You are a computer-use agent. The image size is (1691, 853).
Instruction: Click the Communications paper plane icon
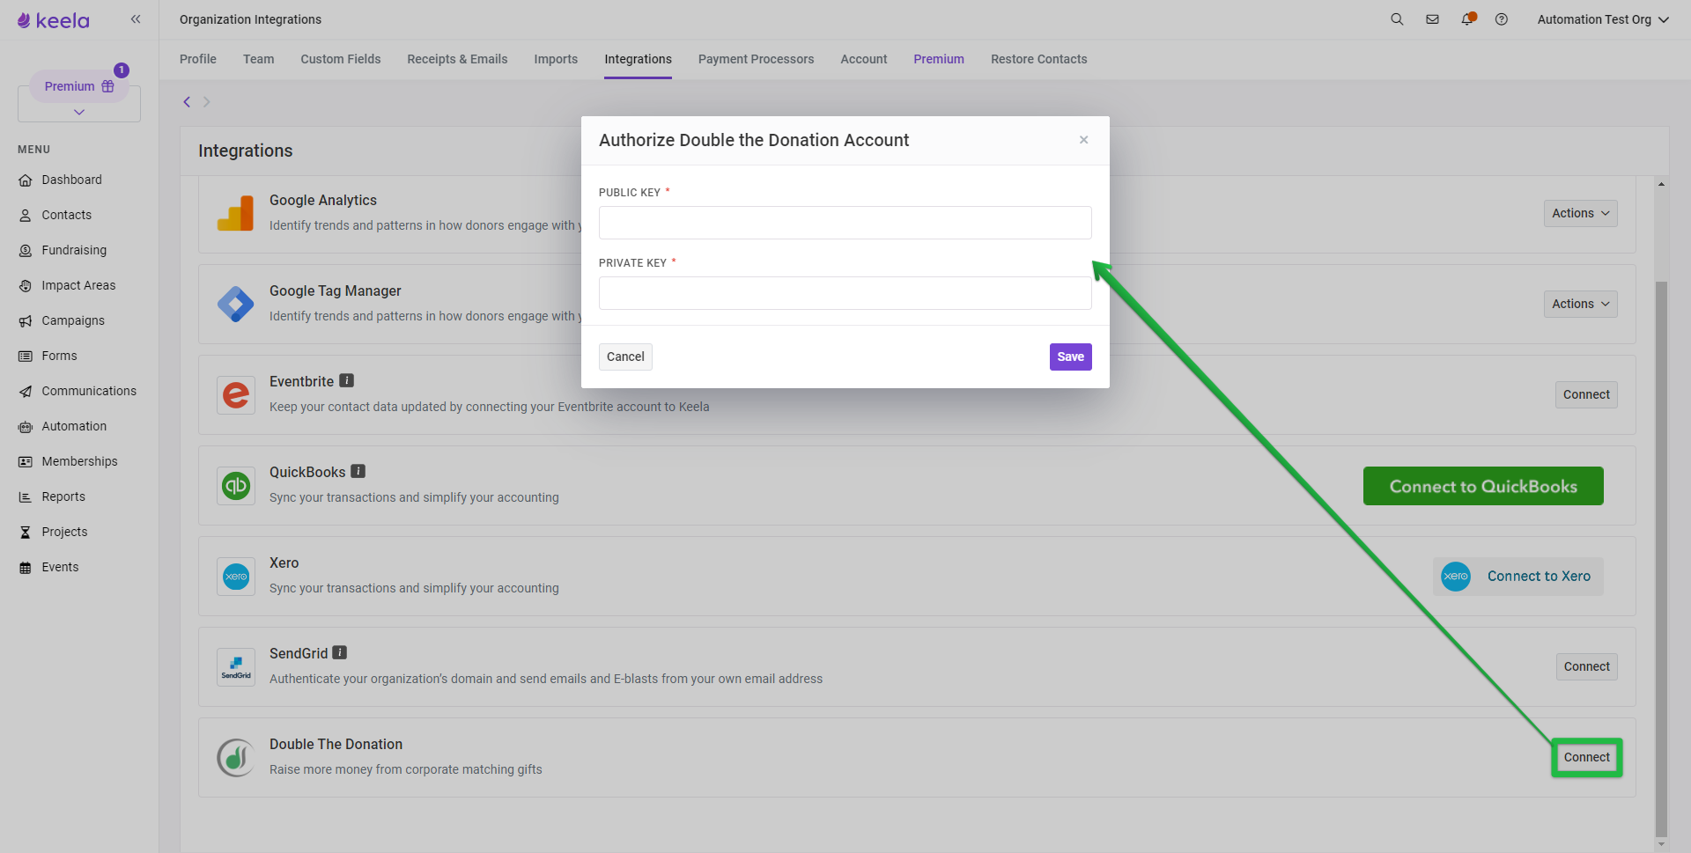(x=26, y=392)
